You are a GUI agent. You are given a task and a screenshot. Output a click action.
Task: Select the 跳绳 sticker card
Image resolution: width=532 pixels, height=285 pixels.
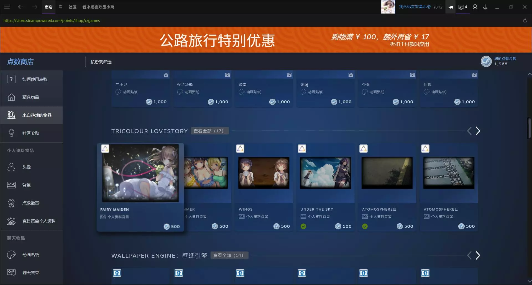(x=326, y=89)
